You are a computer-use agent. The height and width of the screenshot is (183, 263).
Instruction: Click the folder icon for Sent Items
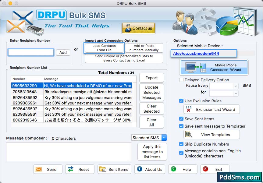103,169
